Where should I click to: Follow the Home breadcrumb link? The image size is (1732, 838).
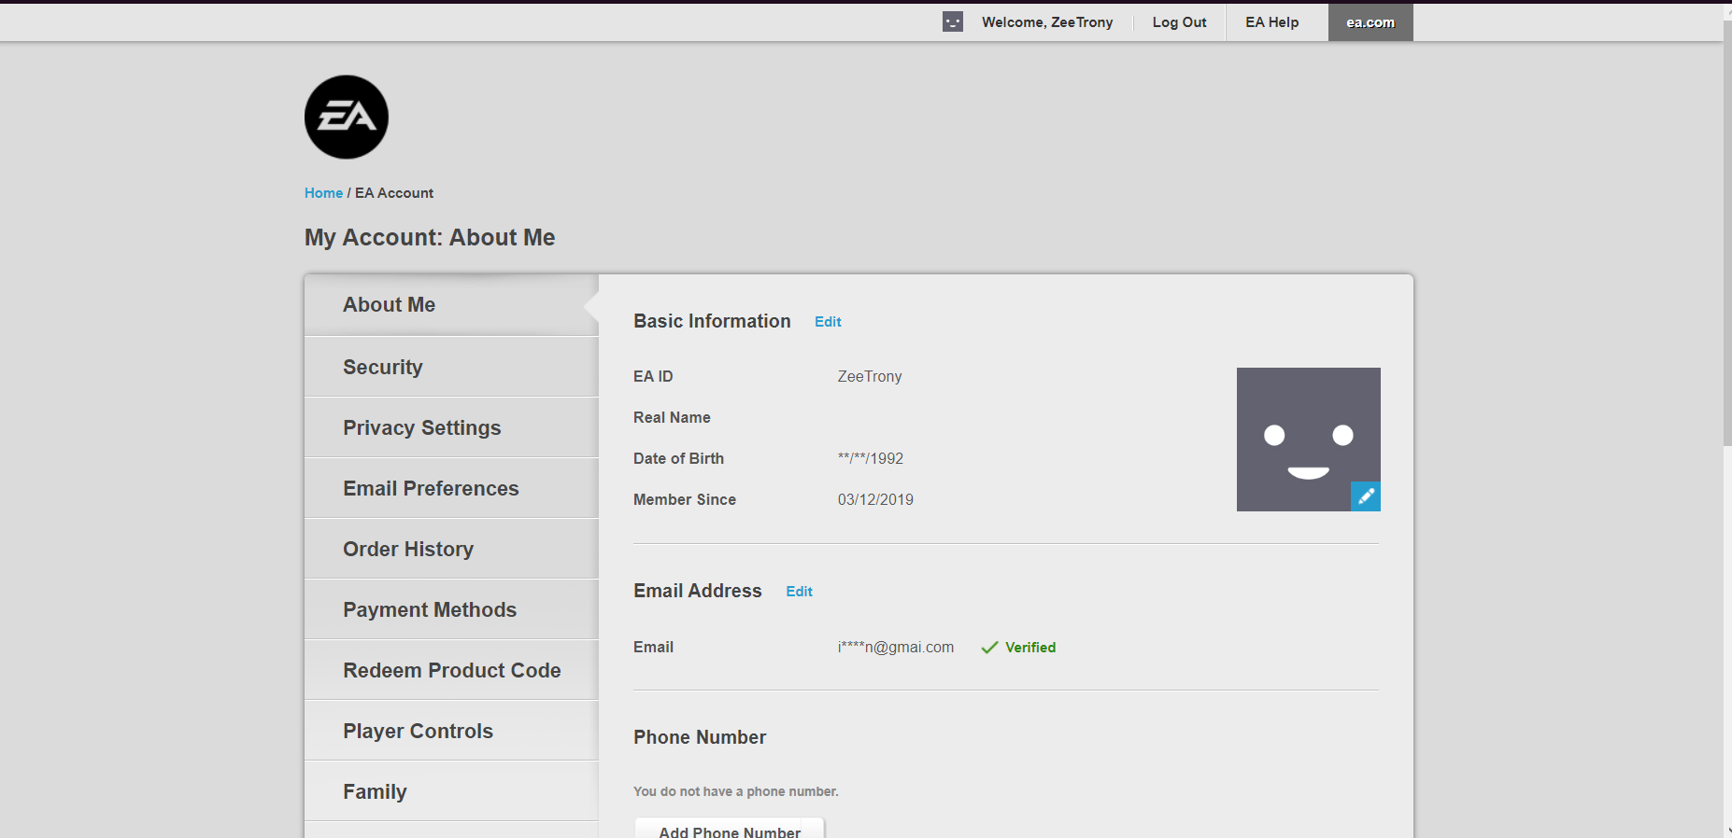(323, 193)
